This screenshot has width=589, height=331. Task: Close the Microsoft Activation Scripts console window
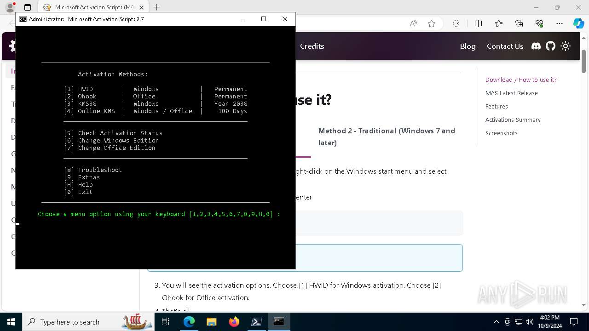pos(285,19)
